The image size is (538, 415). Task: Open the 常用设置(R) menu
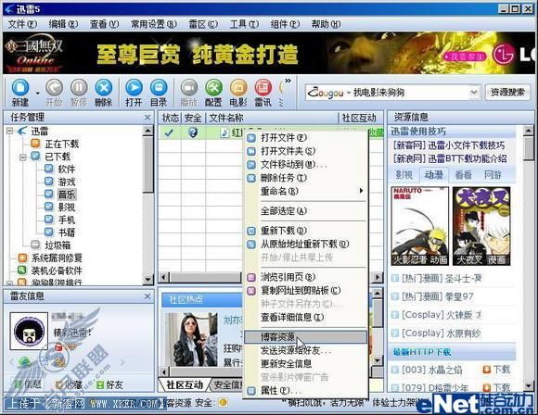(153, 24)
